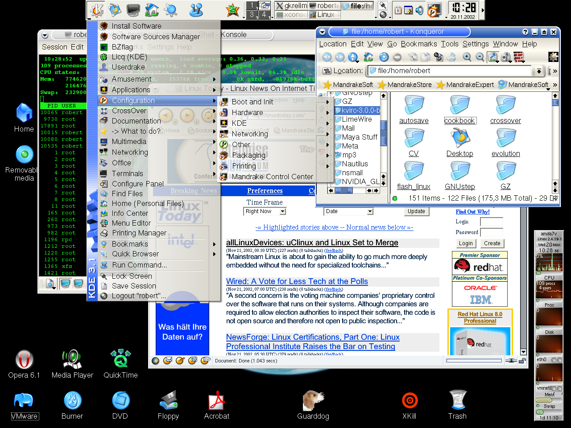Click the Reload icon in Konqueror toolbar

click(x=384, y=57)
